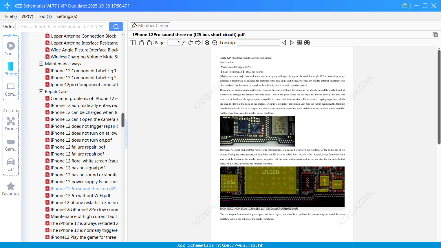Open the Tool(T) menu
The width and height of the screenshot is (441, 248).
[45, 16]
